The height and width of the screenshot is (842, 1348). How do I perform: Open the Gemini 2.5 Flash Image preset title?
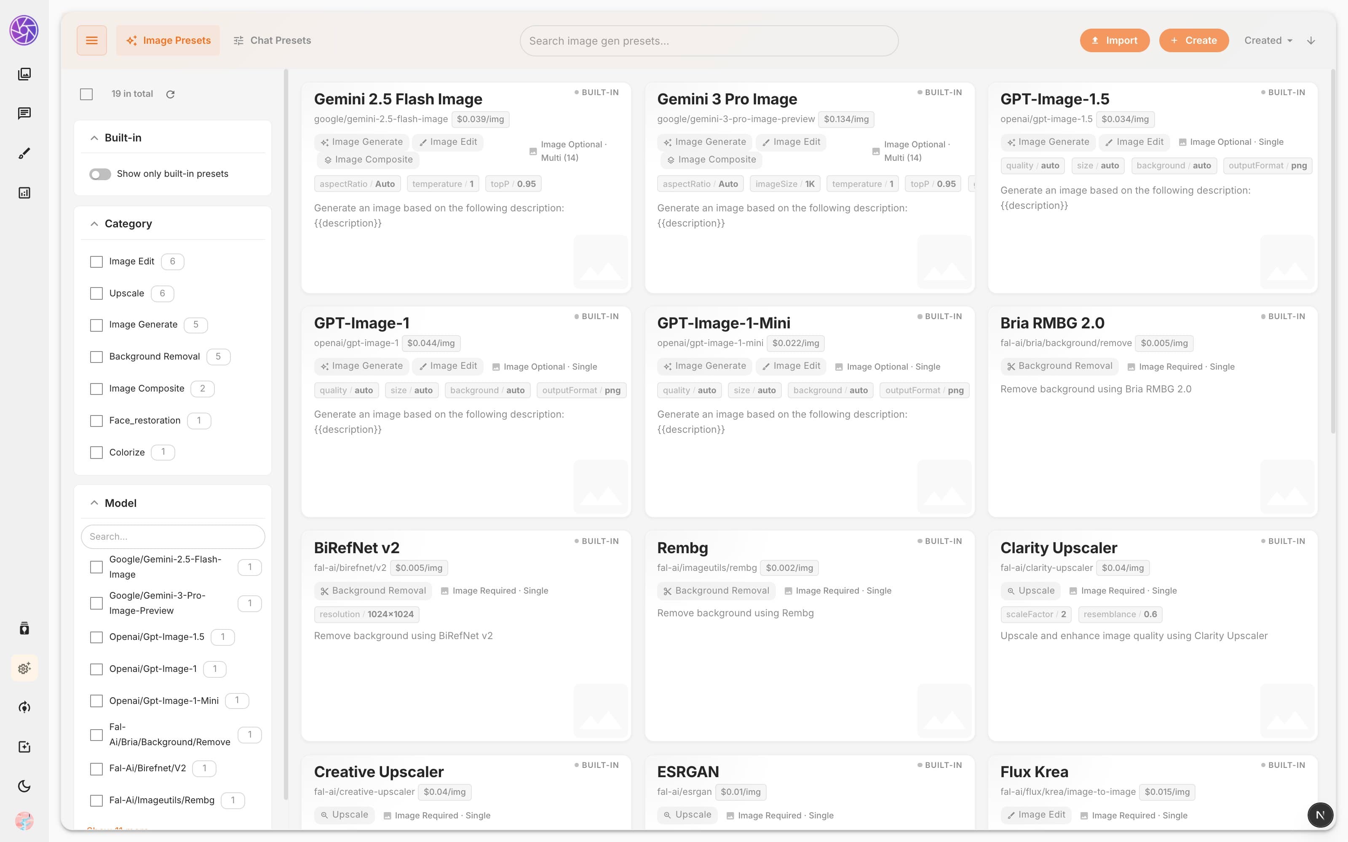tap(398, 99)
